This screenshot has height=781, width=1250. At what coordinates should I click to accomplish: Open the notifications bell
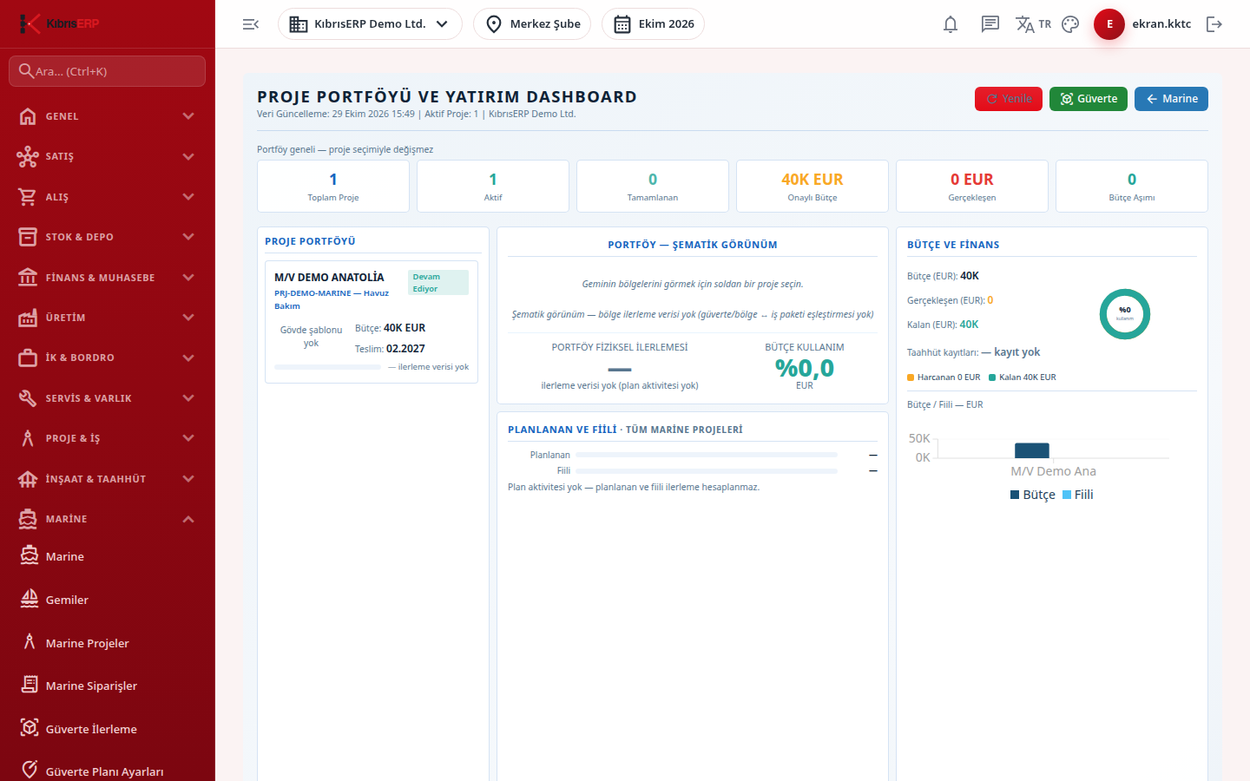coord(951,24)
